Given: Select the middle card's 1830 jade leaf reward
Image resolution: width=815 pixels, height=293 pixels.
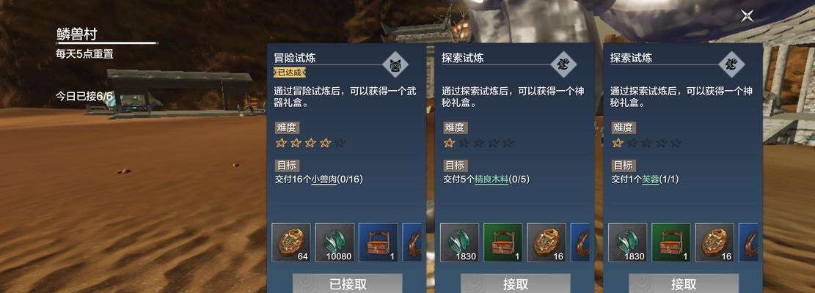Looking at the screenshot, I should (x=459, y=242).
